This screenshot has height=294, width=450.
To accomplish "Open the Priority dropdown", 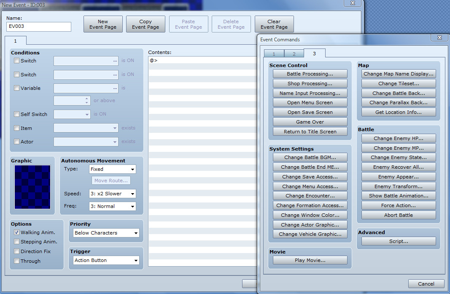I will [106, 233].
